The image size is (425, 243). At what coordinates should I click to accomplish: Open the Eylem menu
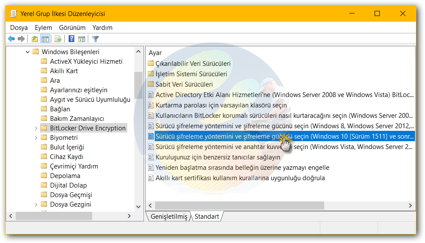43,28
